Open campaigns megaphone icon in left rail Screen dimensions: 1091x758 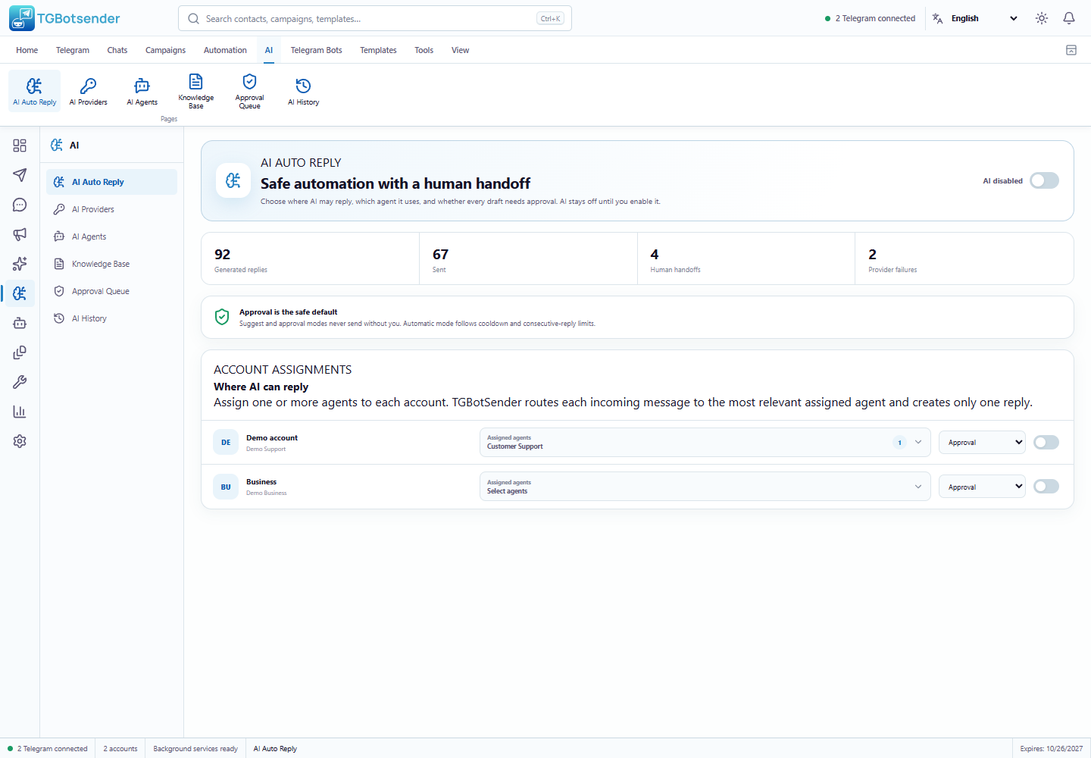[x=20, y=234]
